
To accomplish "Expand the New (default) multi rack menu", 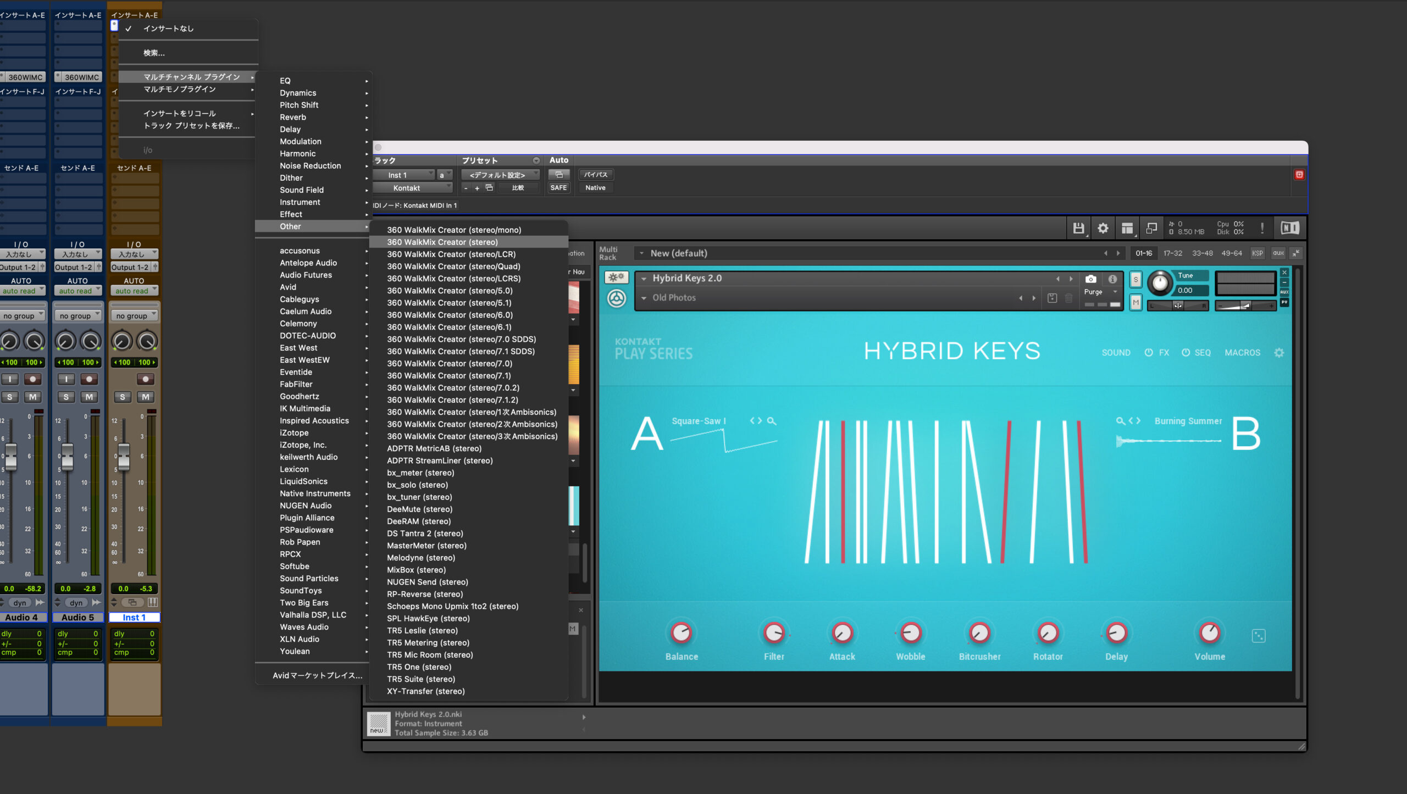I will [x=641, y=253].
